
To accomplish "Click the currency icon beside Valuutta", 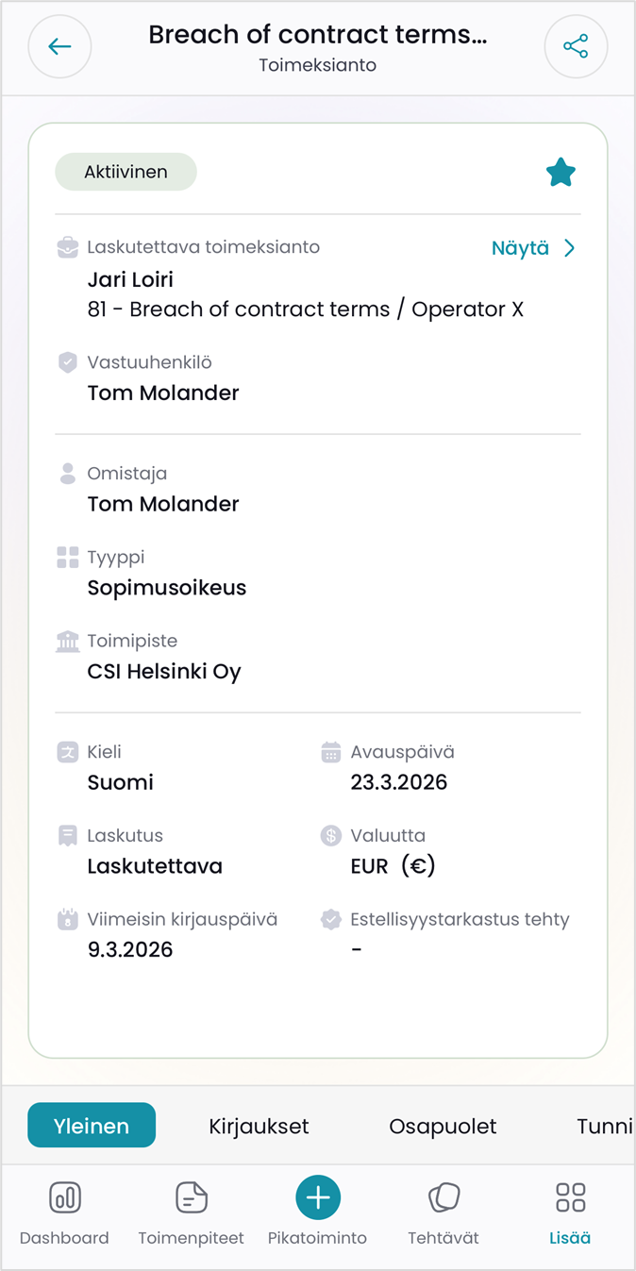I will pyautogui.click(x=330, y=836).
